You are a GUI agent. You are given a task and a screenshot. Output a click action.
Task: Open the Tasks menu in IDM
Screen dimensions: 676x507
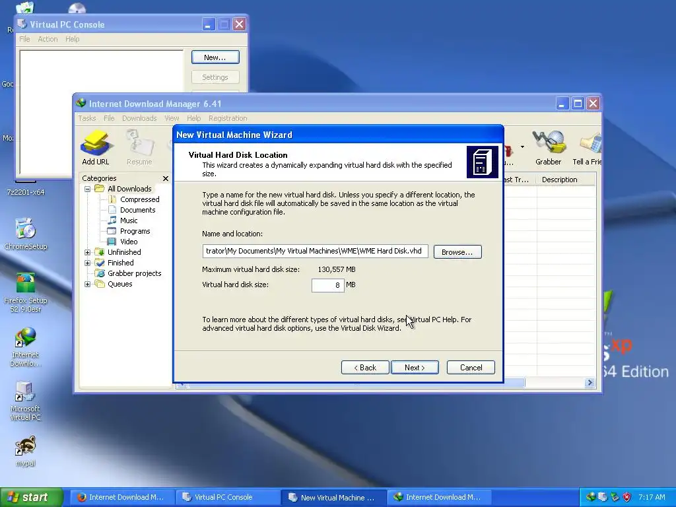point(86,118)
